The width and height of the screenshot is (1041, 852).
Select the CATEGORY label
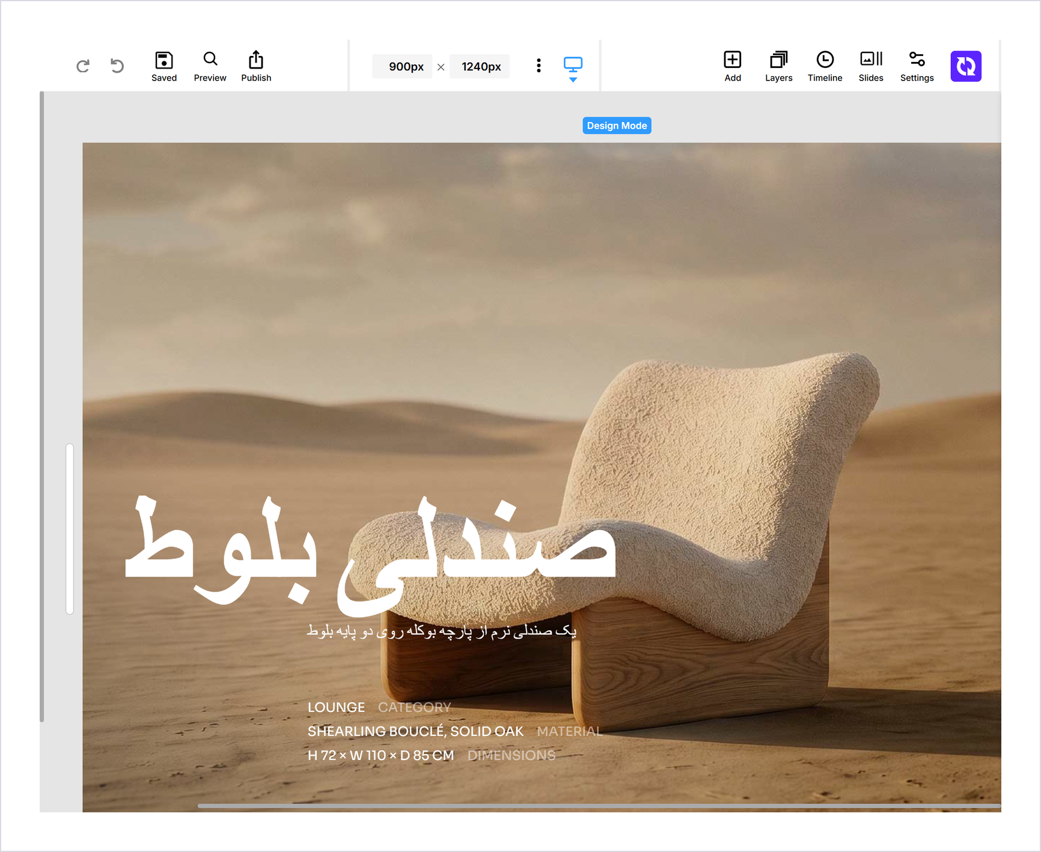(x=414, y=707)
